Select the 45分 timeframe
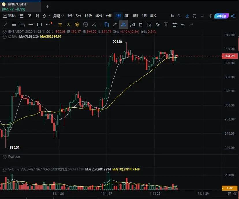 click(98, 16)
